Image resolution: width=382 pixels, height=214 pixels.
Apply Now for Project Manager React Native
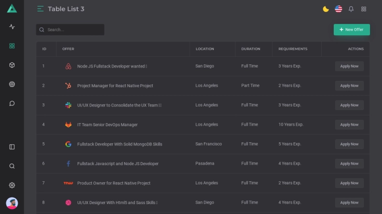pos(349,86)
